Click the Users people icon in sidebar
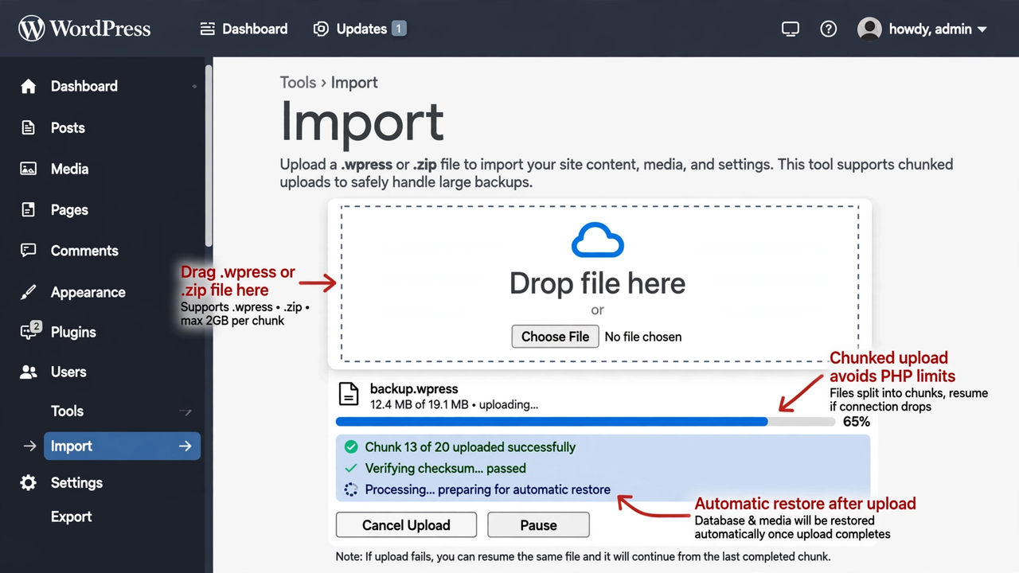The width and height of the screenshot is (1019, 573). (x=29, y=372)
